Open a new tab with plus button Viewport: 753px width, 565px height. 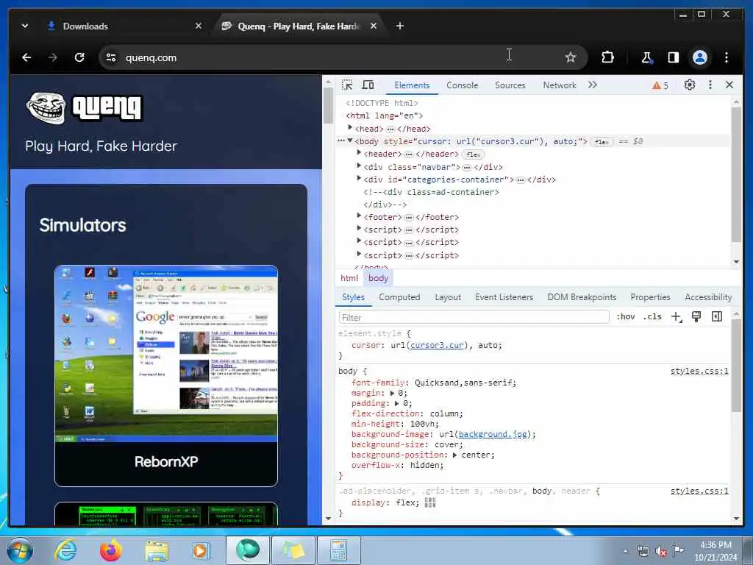coord(400,26)
